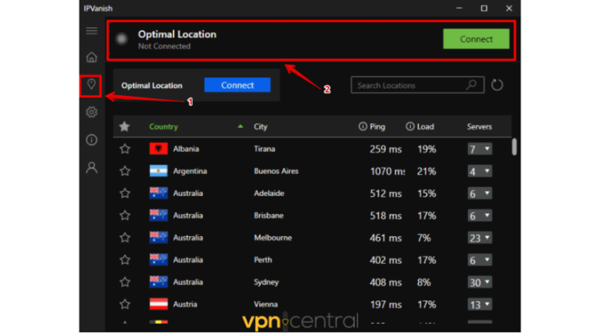600x333 pixels.
Task: Select the Tirana city cell
Action: coord(264,148)
